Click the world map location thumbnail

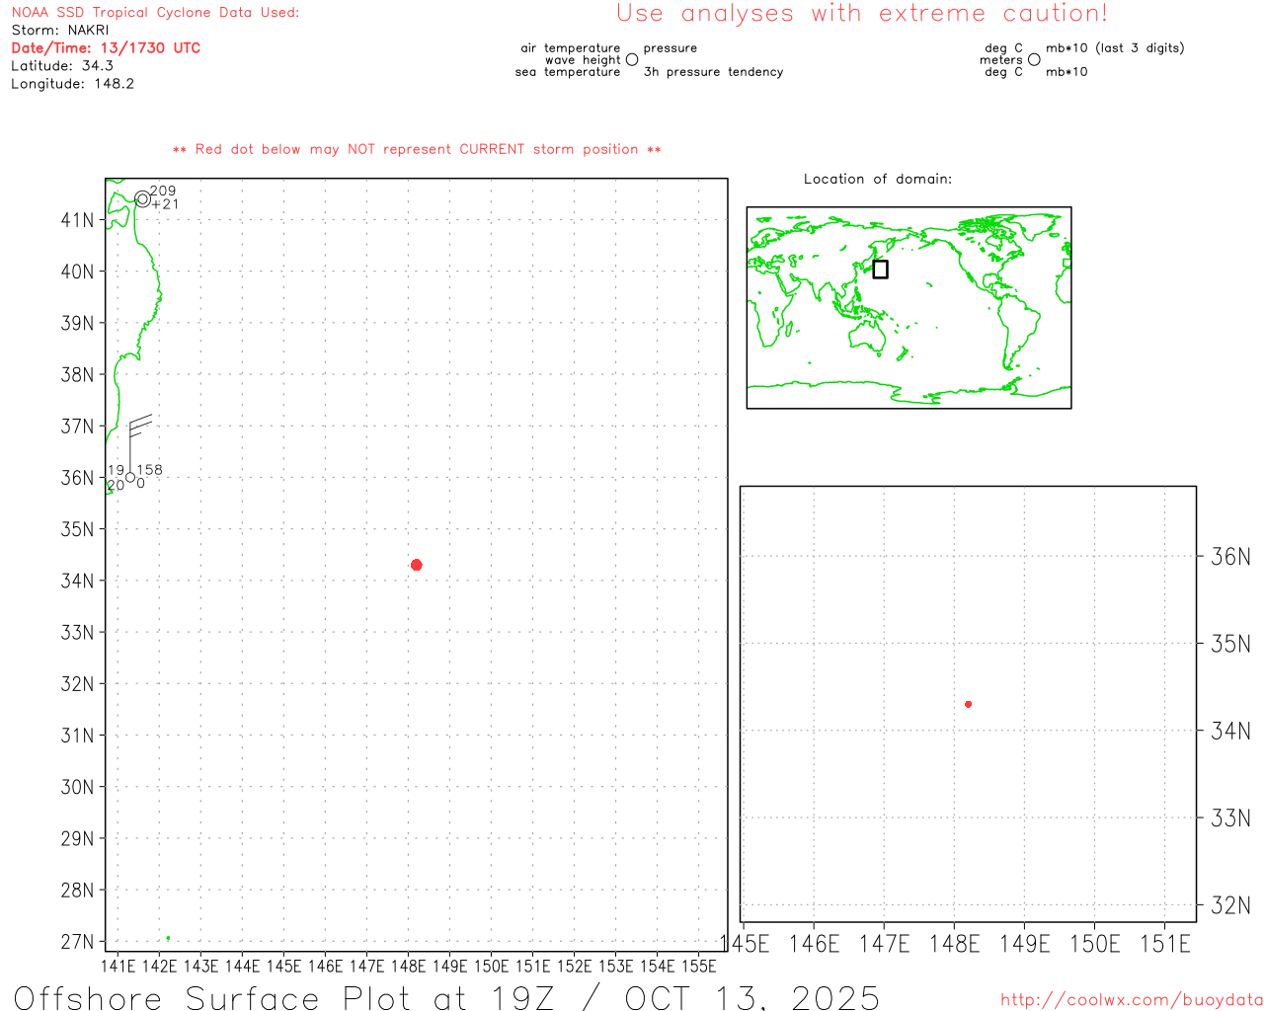coord(908,308)
